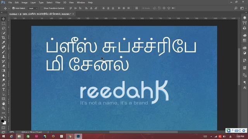The image size is (248, 139).
Task: Open Windows Start button
Action: [3, 136]
